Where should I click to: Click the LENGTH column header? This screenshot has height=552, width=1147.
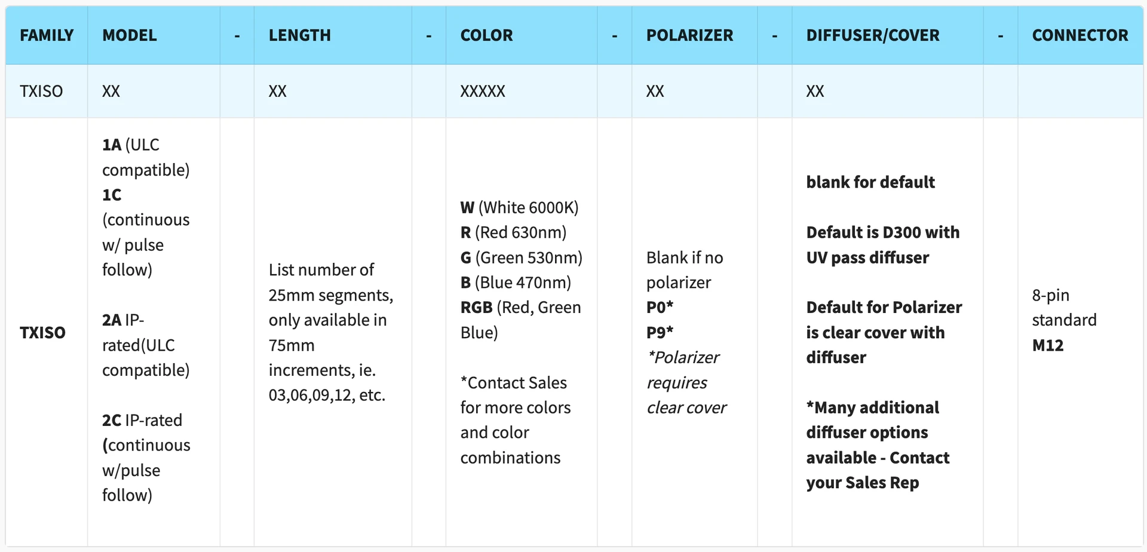coord(299,35)
